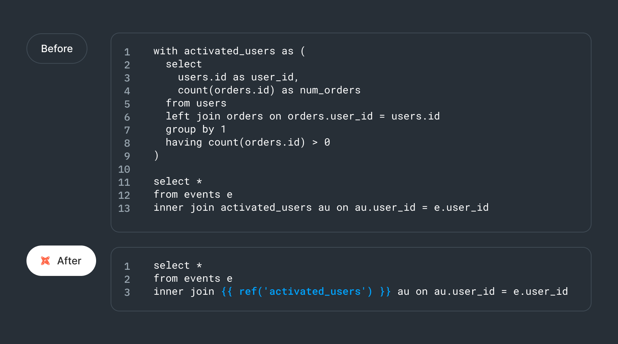Click 'from events e' in Before block
Screen dimensions: 618x344
[193, 194]
